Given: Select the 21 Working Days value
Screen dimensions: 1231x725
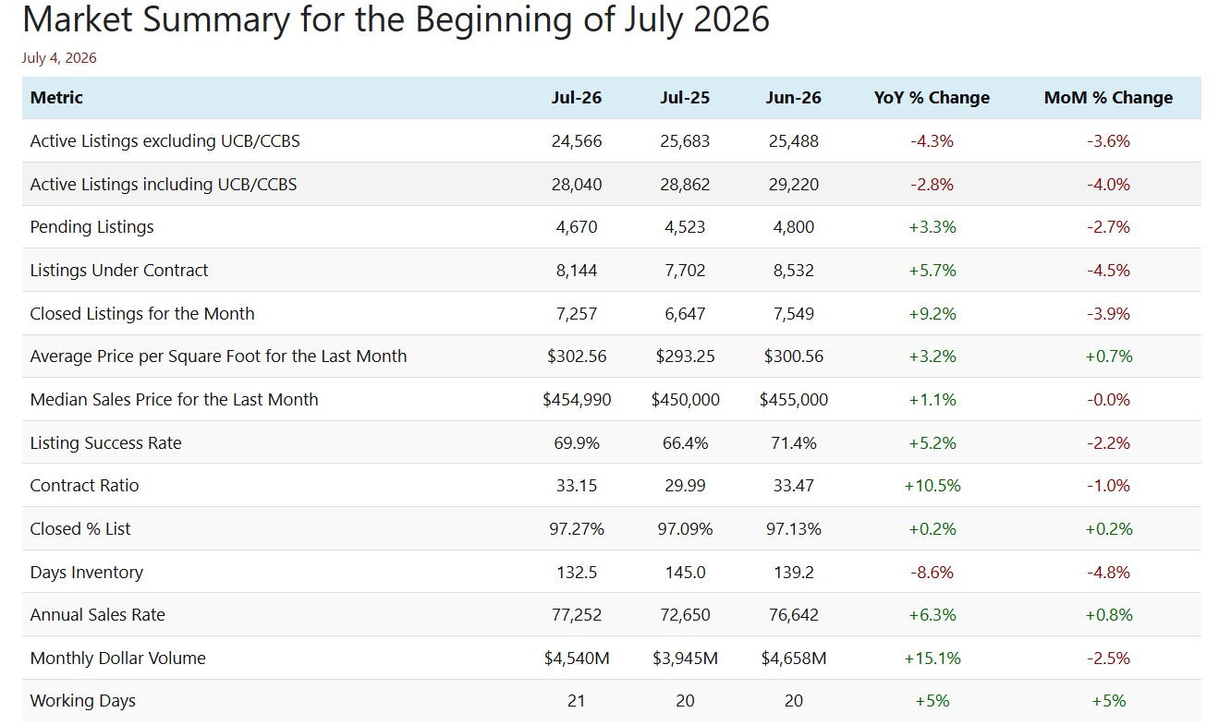Looking at the screenshot, I should coord(577,701).
